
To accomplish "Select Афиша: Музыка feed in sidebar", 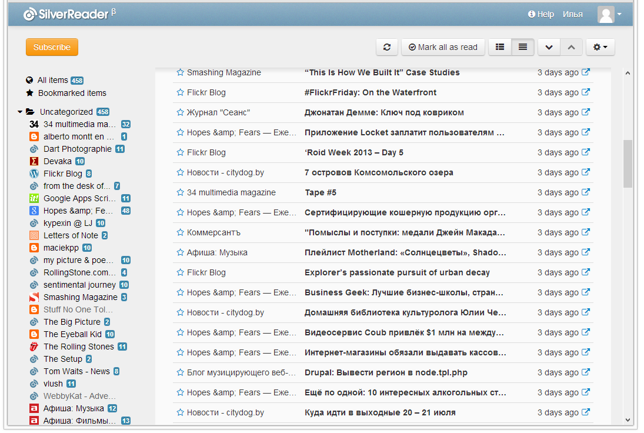I will click(73, 408).
